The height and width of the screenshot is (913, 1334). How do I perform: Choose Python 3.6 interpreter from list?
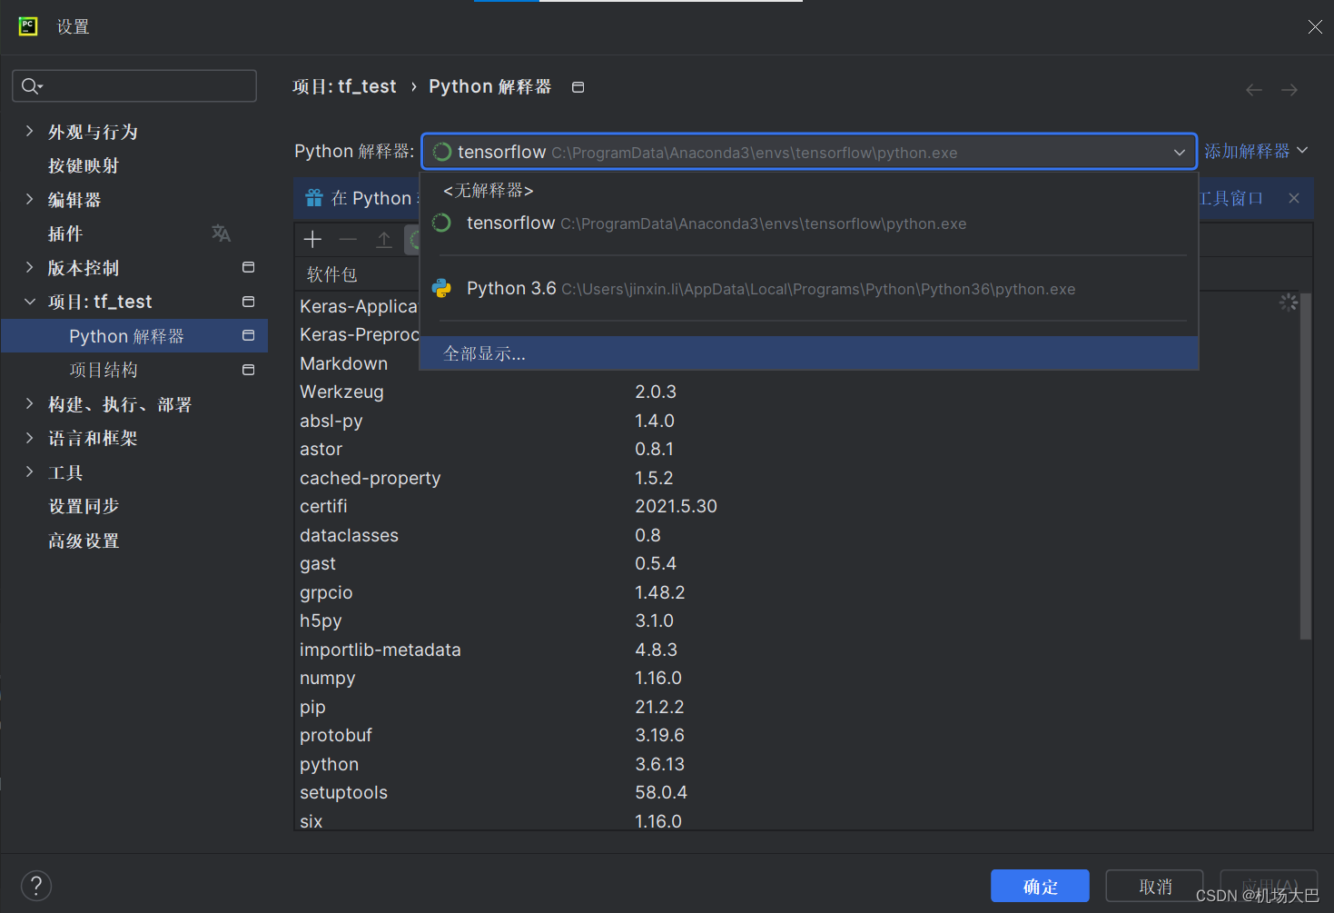click(809, 289)
